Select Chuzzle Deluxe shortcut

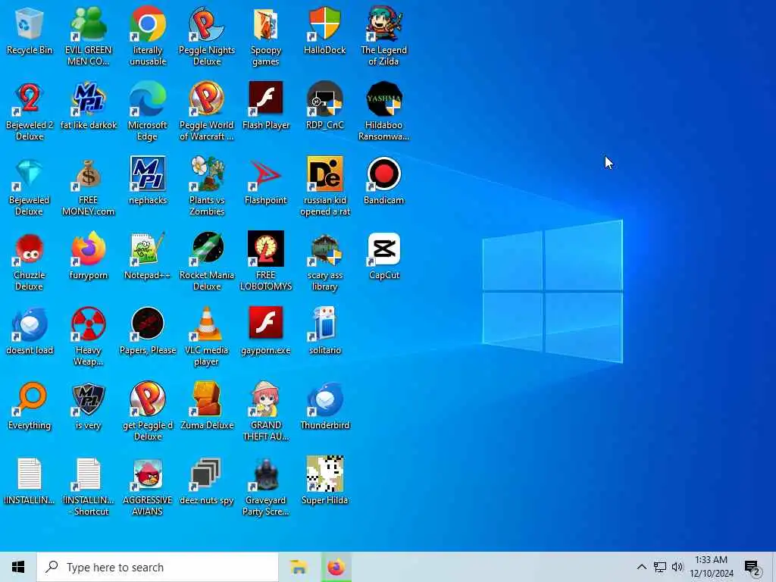click(x=30, y=261)
